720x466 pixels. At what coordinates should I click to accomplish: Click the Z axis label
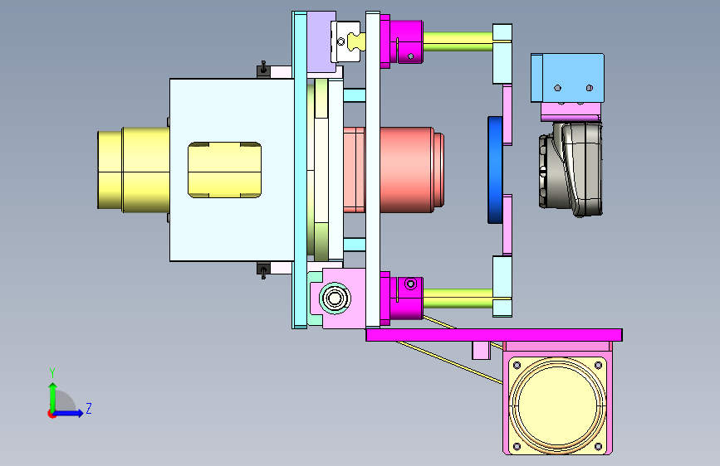pos(89,408)
